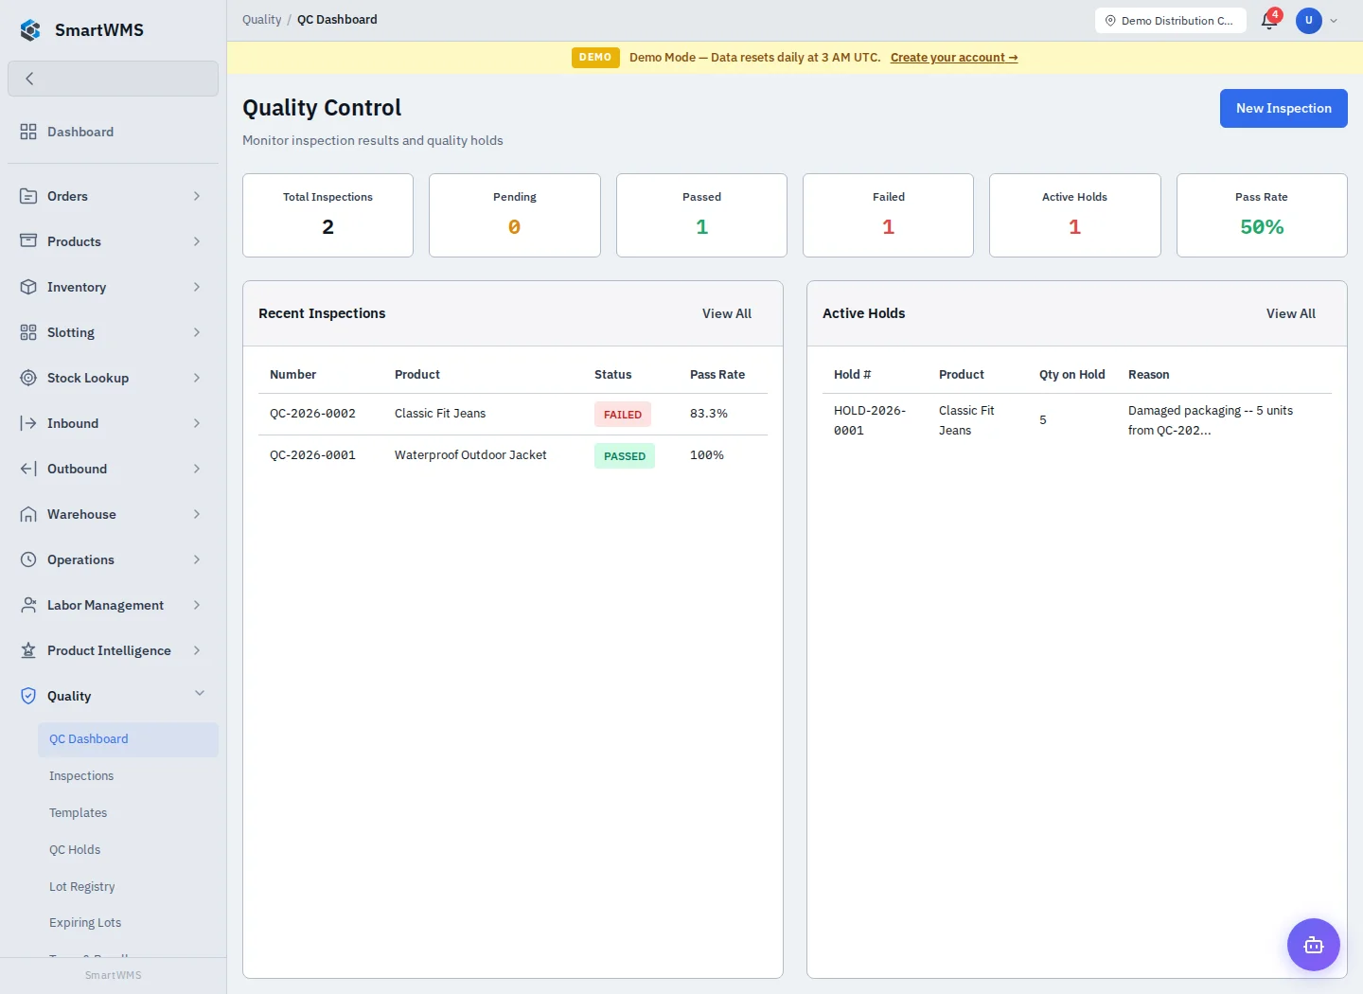Image resolution: width=1363 pixels, height=994 pixels.
Task: Click the Inbound arrow icon
Action: [x=28, y=423]
